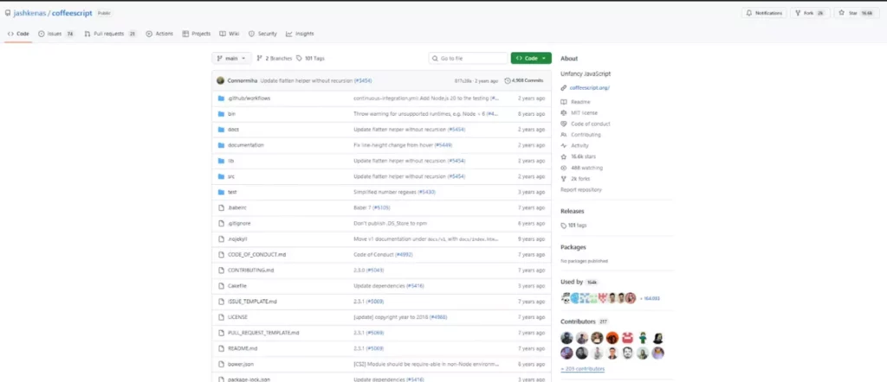Click the Go to file search field
The width and height of the screenshot is (887, 382).
click(468, 58)
